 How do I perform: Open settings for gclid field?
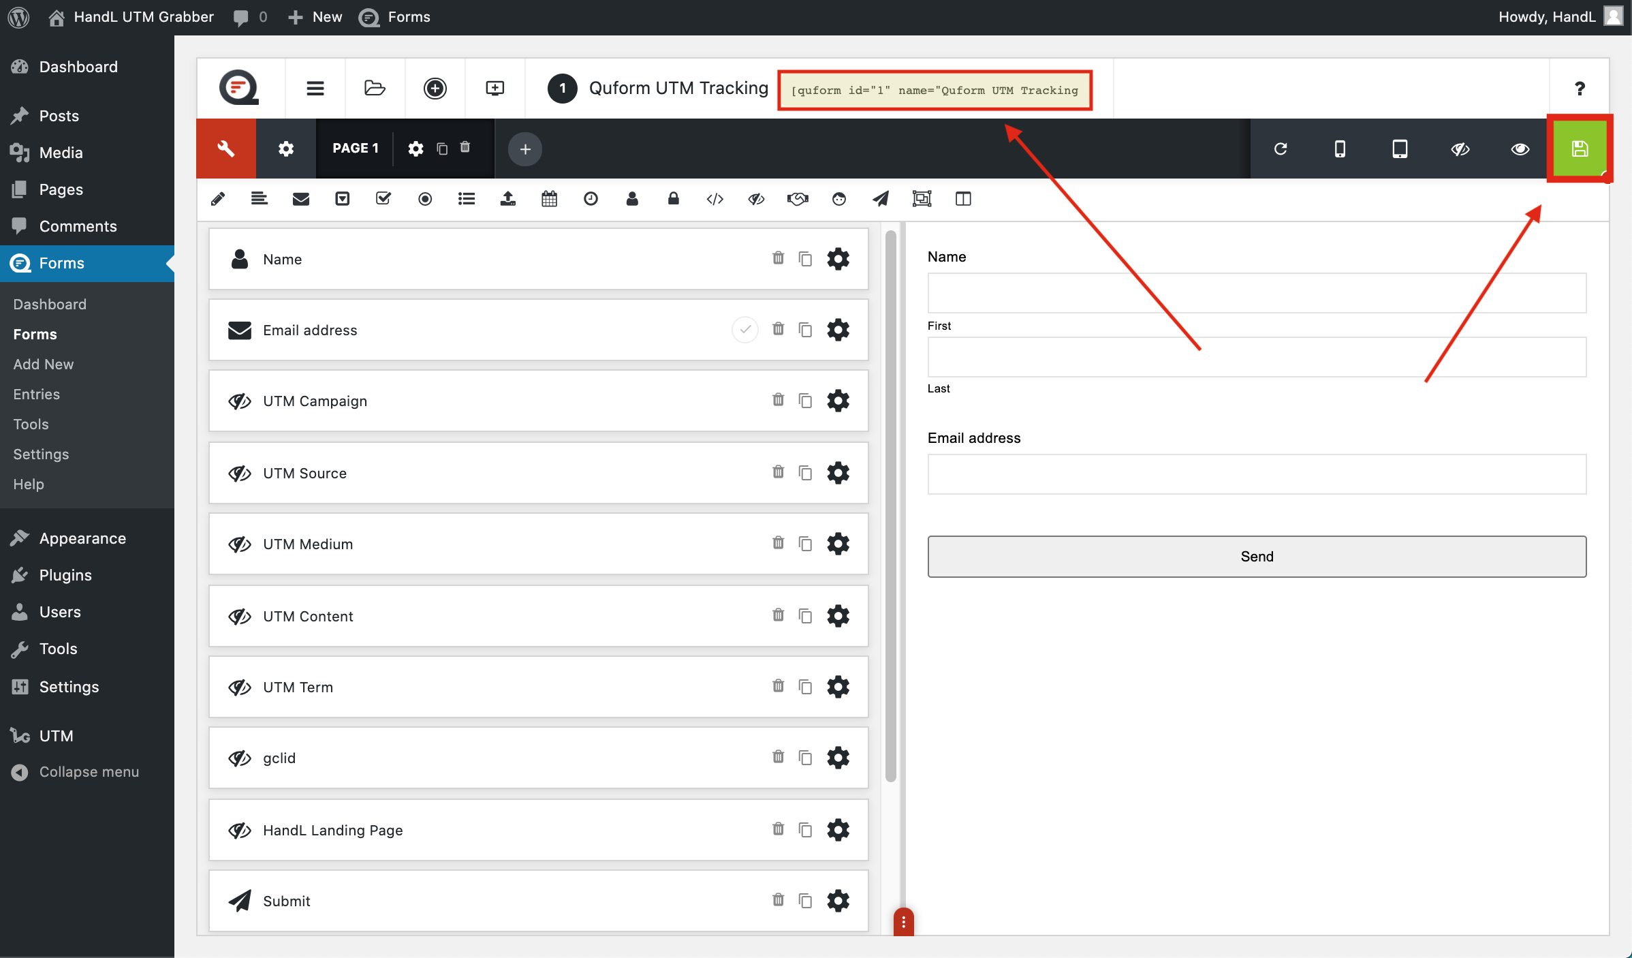tap(838, 758)
